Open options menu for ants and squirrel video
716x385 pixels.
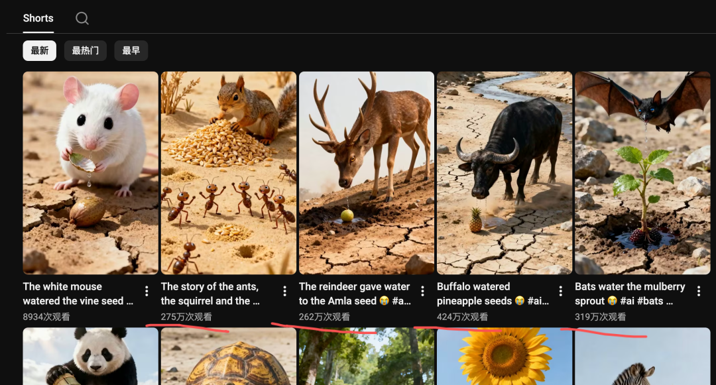(x=284, y=291)
